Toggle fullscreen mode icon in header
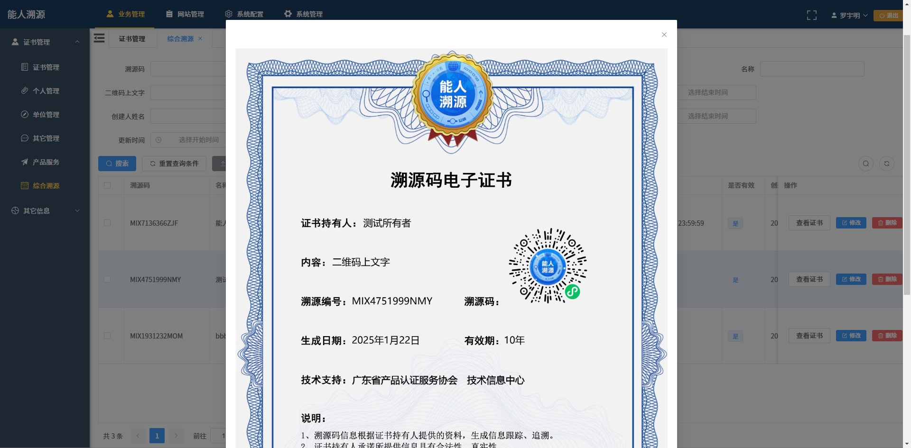Image resolution: width=911 pixels, height=448 pixels. point(812,15)
